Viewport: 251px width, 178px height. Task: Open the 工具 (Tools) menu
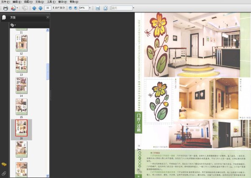[x=51, y=2]
